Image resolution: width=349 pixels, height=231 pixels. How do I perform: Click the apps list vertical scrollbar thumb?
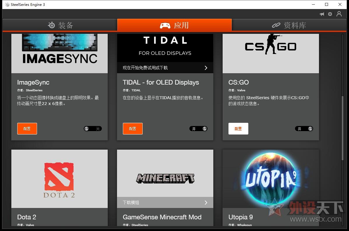[343, 128]
